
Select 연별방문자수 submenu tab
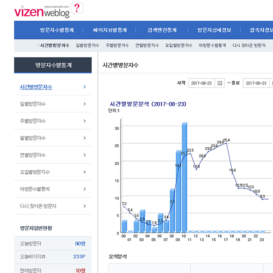[x=147, y=45]
